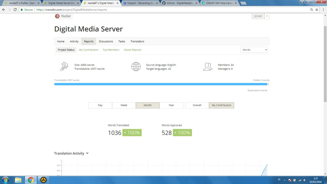The height and width of the screenshot is (184, 327).
Task: Click the volume speaker tray icon
Action: coord(305,180)
